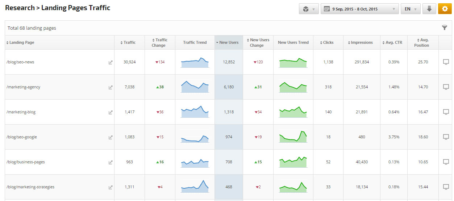The width and height of the screenshot is (454, 201).
Task: Open the filter funnel icon
Action: pyautogui.click(x=445, y=28)
